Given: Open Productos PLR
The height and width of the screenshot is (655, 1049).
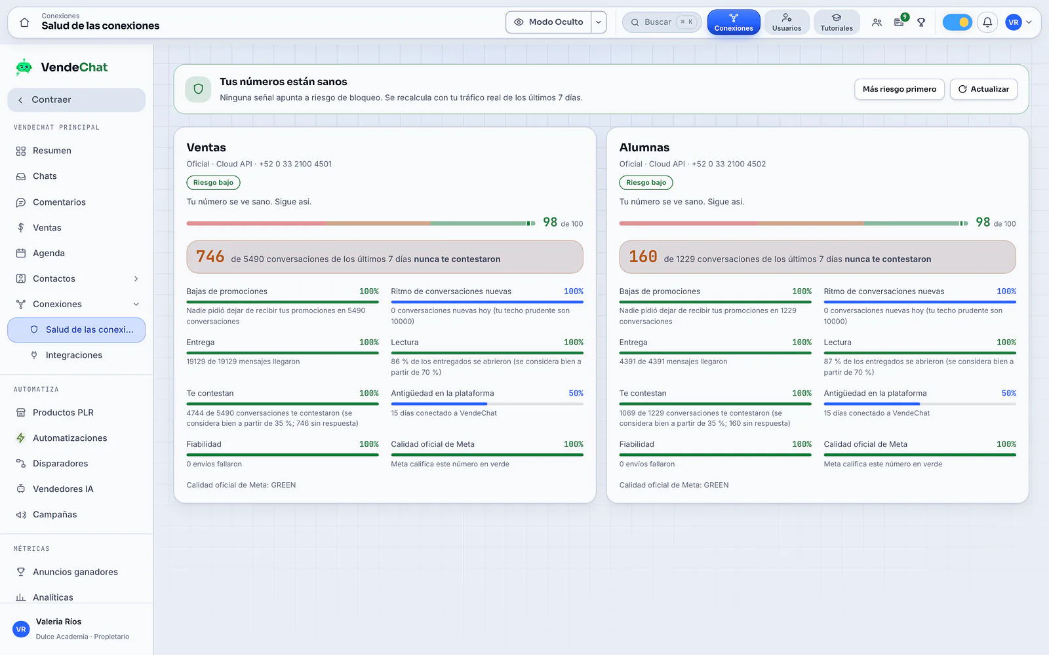Looking at the screenshot, I should coord(77,413).
